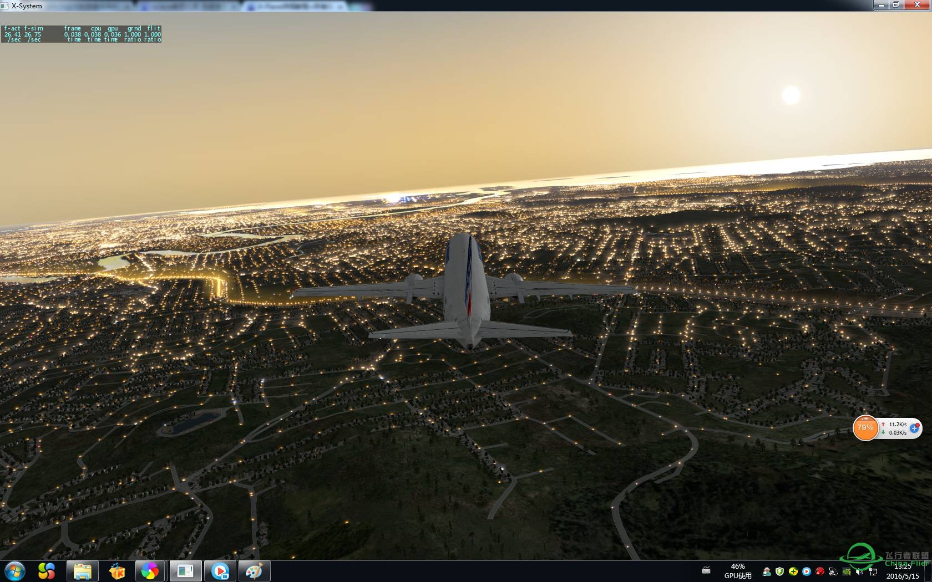
Task: Switch to the Paint palette taskbar app
Action: (x=254, y=571)
